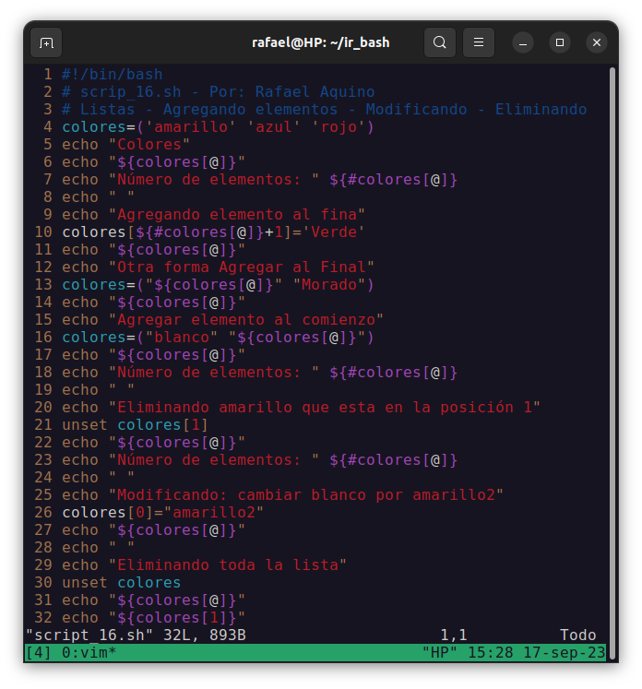The width and height of the screenshot is (642, 689).
Task: Click the "Morado" string on line 13
Action: [328, 285]
